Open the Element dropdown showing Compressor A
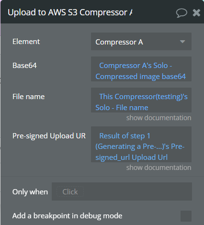Screen dimensions: 204x225 pyautogui.click(x=141, y=42)
